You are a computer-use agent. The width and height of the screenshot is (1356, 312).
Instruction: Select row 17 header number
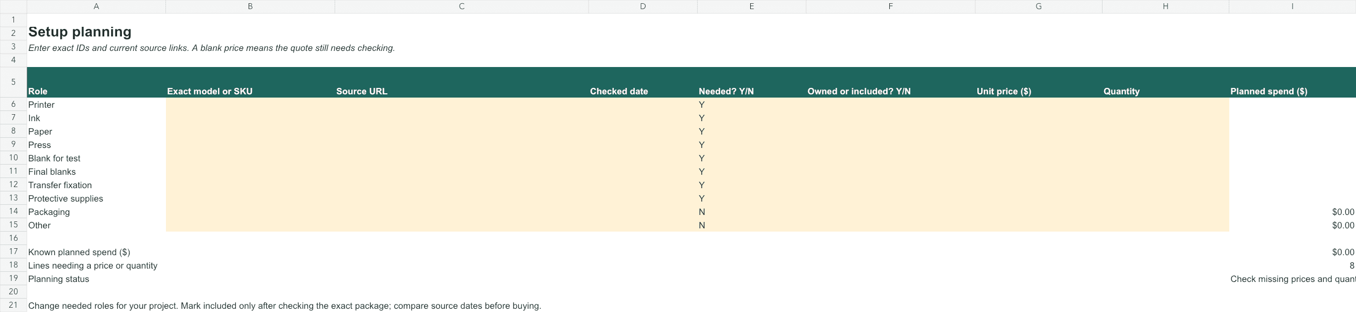pos(13,251)
